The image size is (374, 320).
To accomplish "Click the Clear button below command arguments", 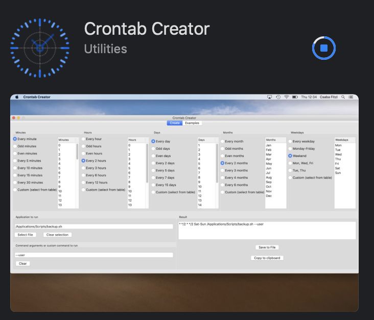I will [x=22, y=263].
